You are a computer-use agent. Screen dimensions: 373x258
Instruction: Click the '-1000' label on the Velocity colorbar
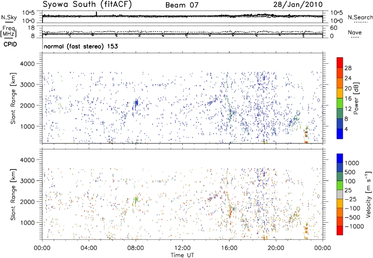[x=354, y=226]
